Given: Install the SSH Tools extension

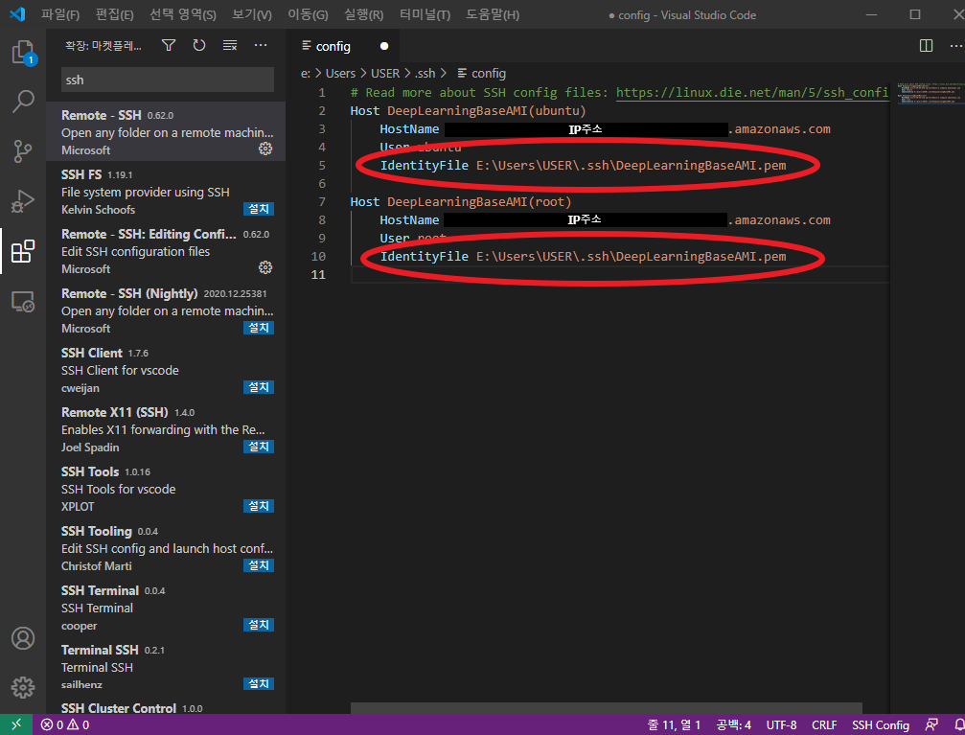Looking at the screenshot, I should click(259, 506).
